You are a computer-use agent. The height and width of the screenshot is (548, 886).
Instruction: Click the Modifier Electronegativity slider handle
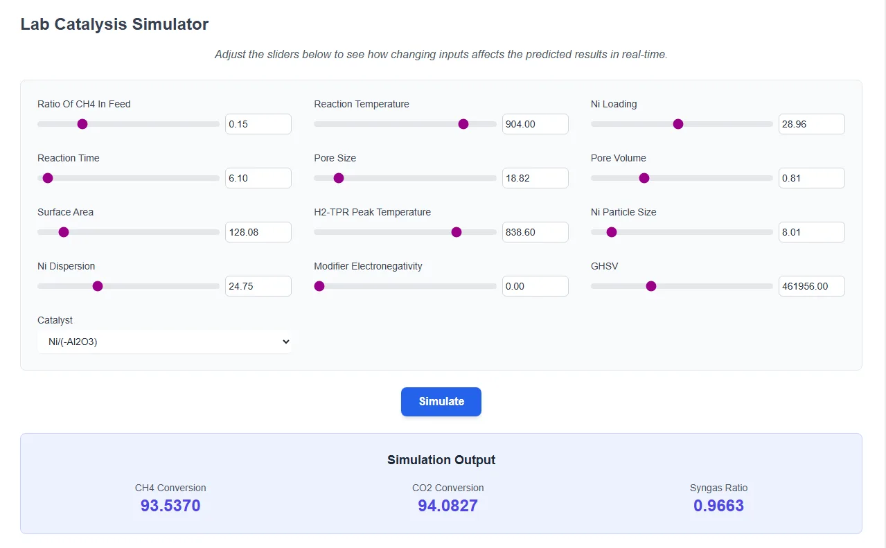click(319, 286)
